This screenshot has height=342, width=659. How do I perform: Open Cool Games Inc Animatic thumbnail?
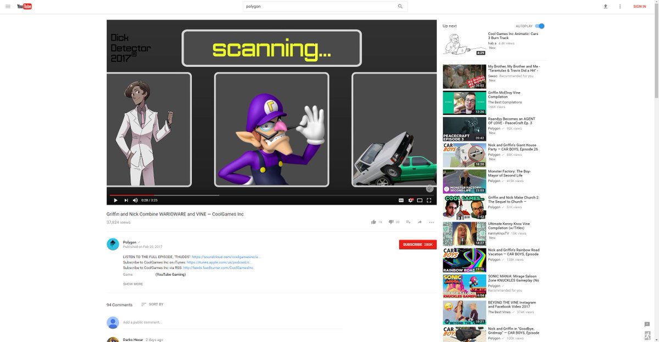465,44
